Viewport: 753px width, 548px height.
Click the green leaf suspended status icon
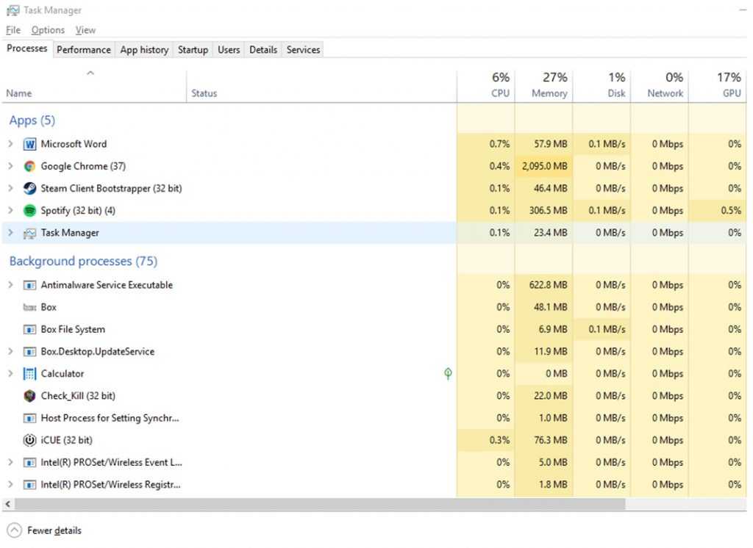[448, 373]
